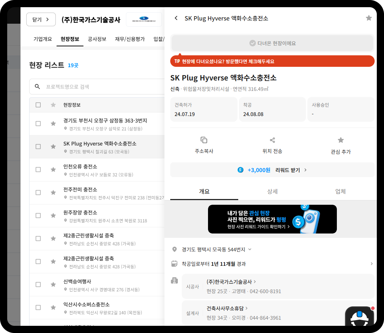Viewport: 384px width, 333px height.
Task: Check the 인천오류 충전소 checkbox
Action: coord(38,170)
